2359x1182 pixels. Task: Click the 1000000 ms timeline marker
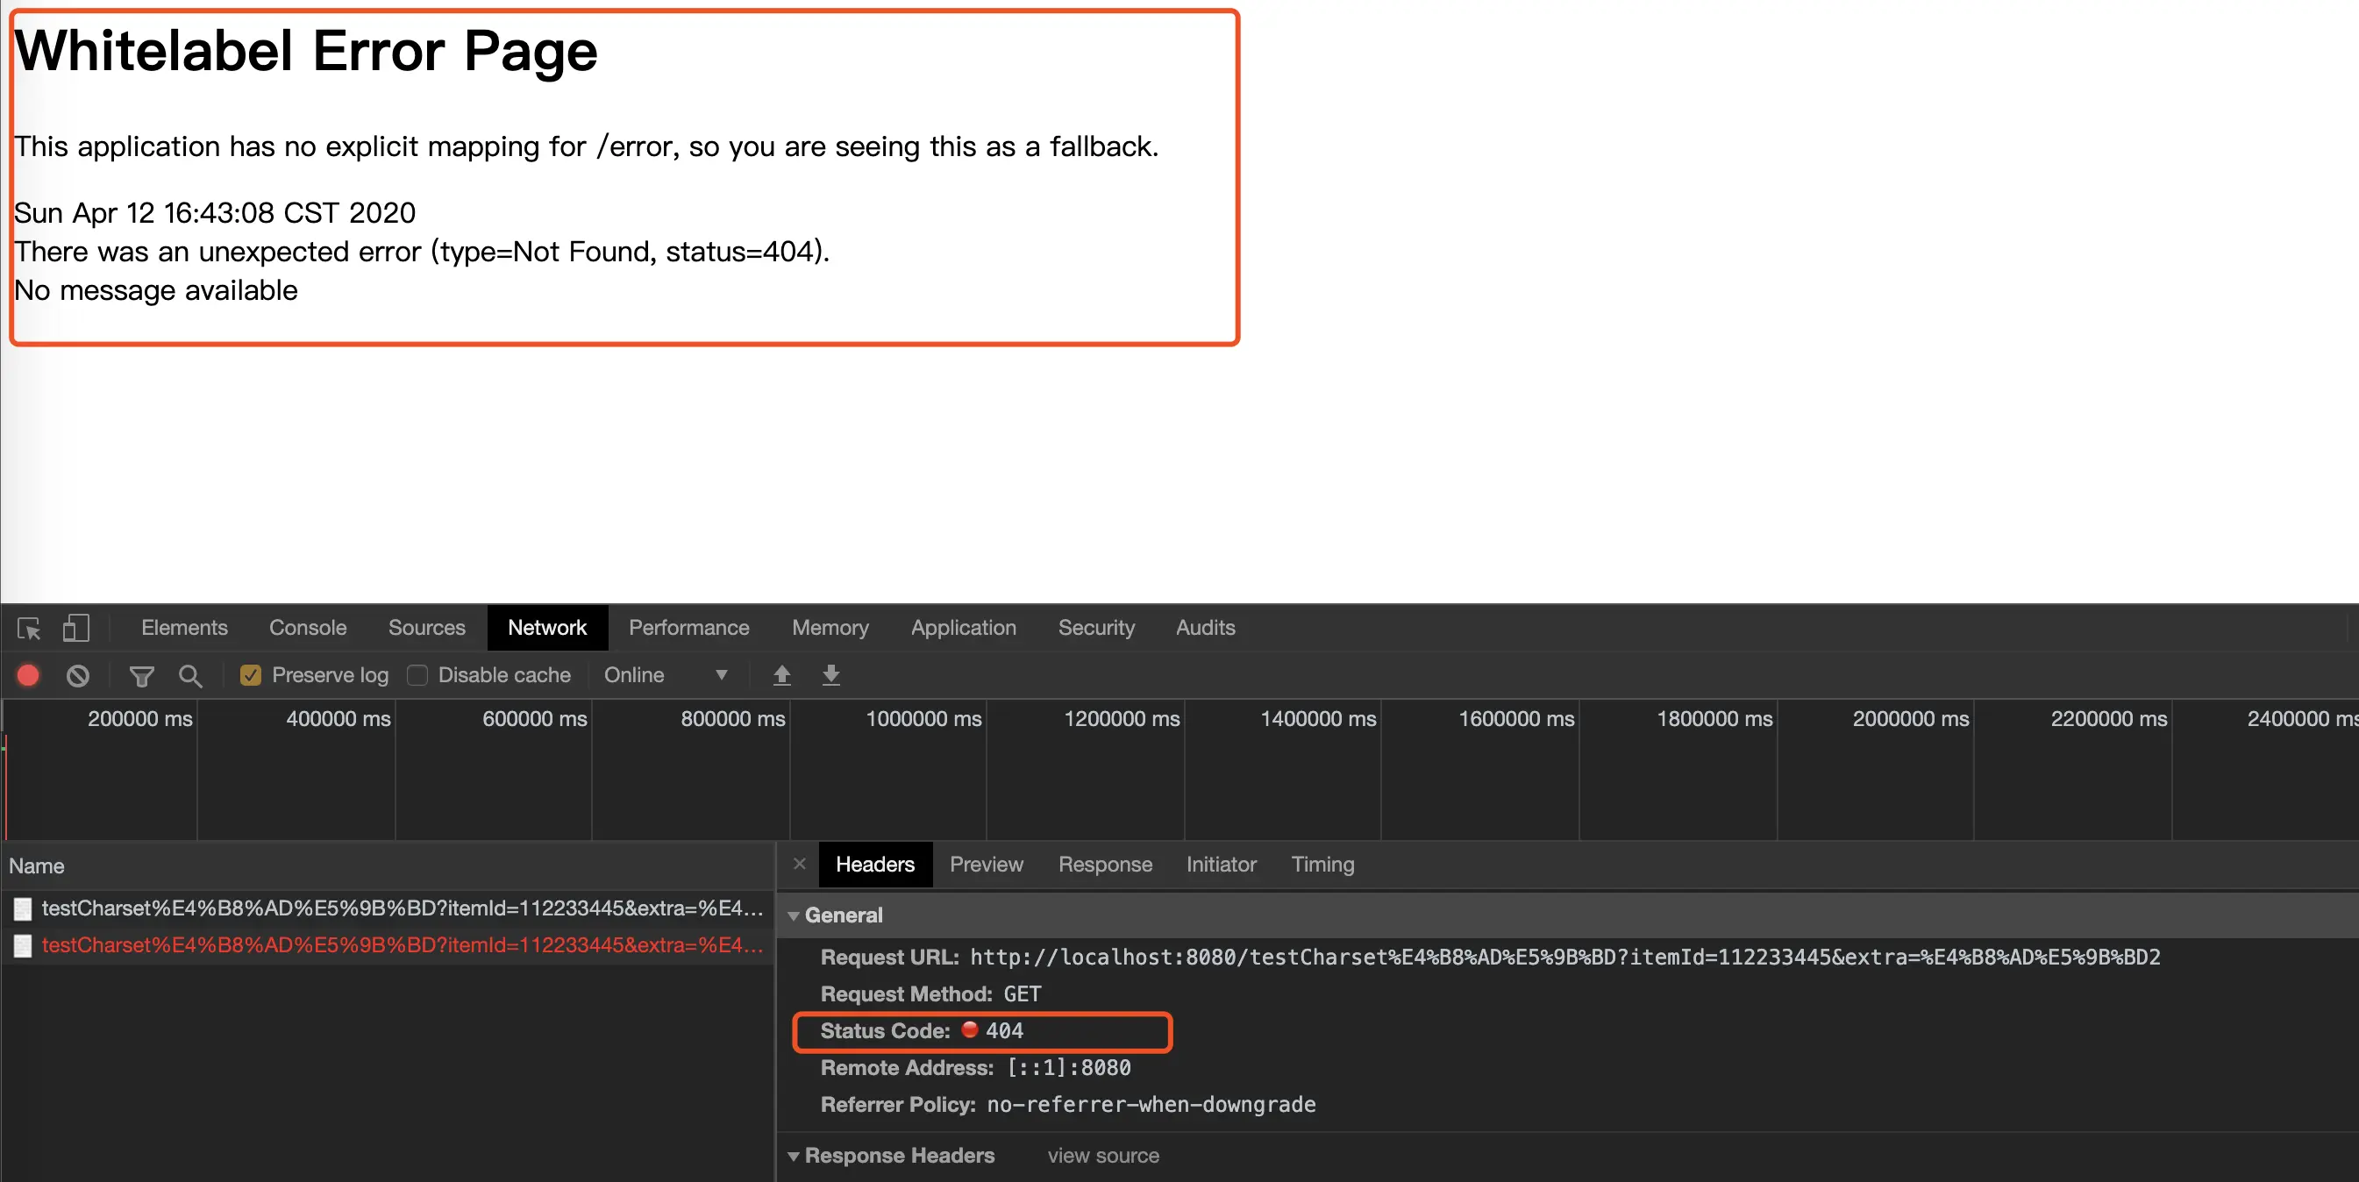[x=923, y=719]
